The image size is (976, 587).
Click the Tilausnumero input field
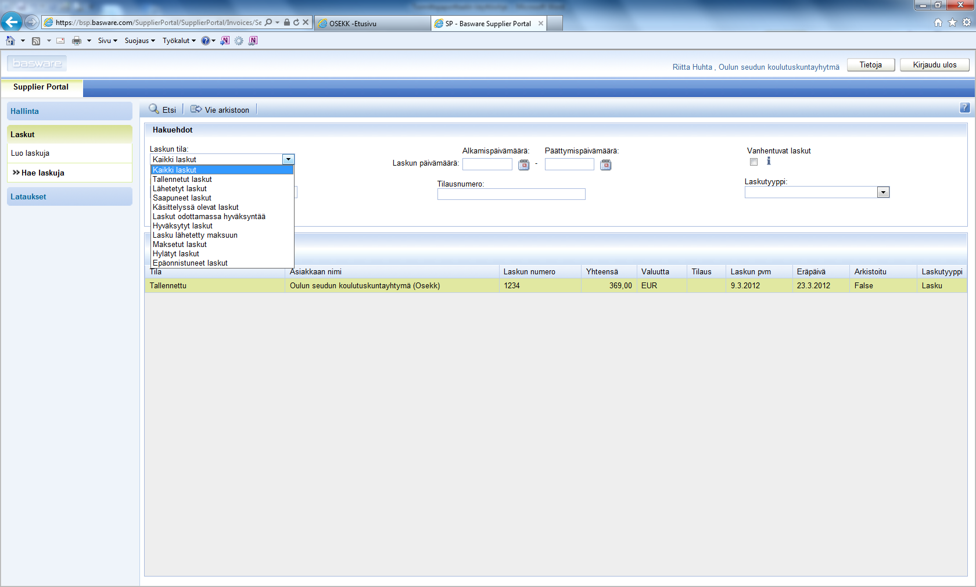coord(511,194)
